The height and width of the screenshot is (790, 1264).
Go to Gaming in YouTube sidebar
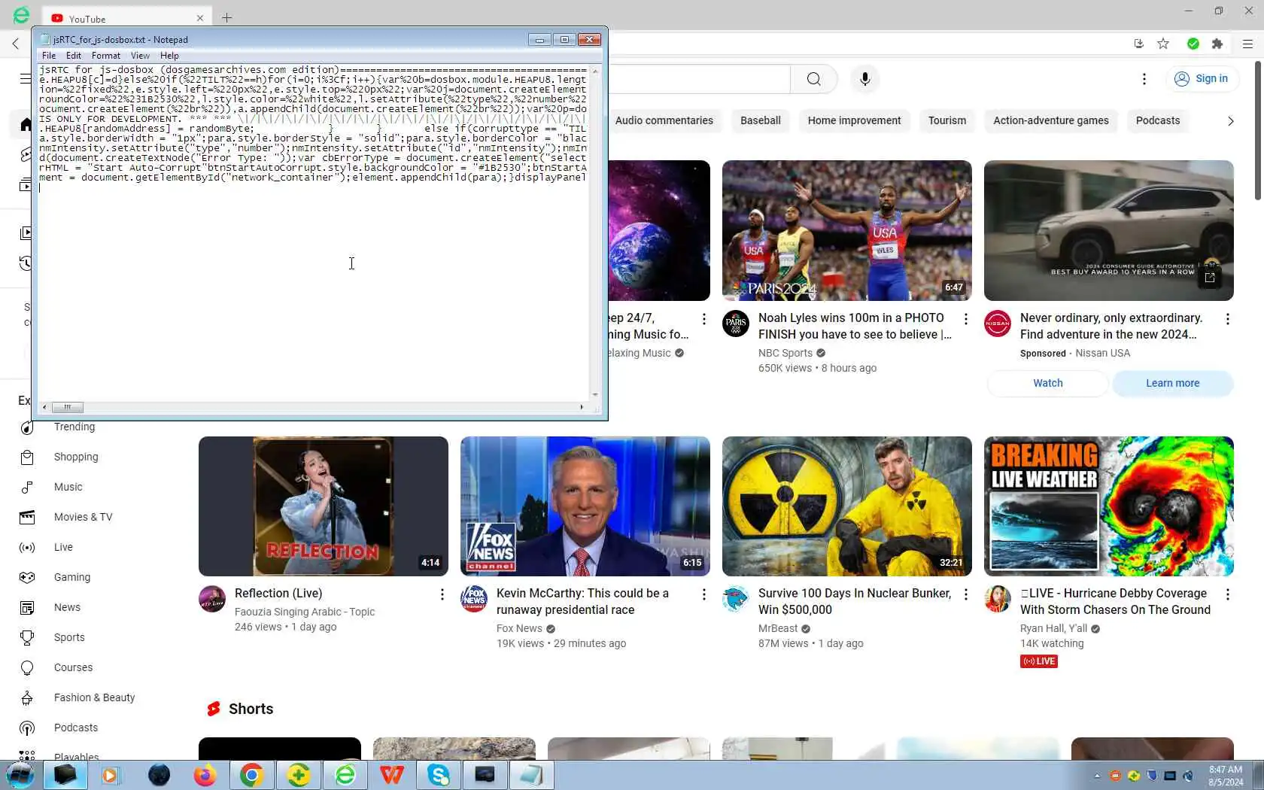72,577
